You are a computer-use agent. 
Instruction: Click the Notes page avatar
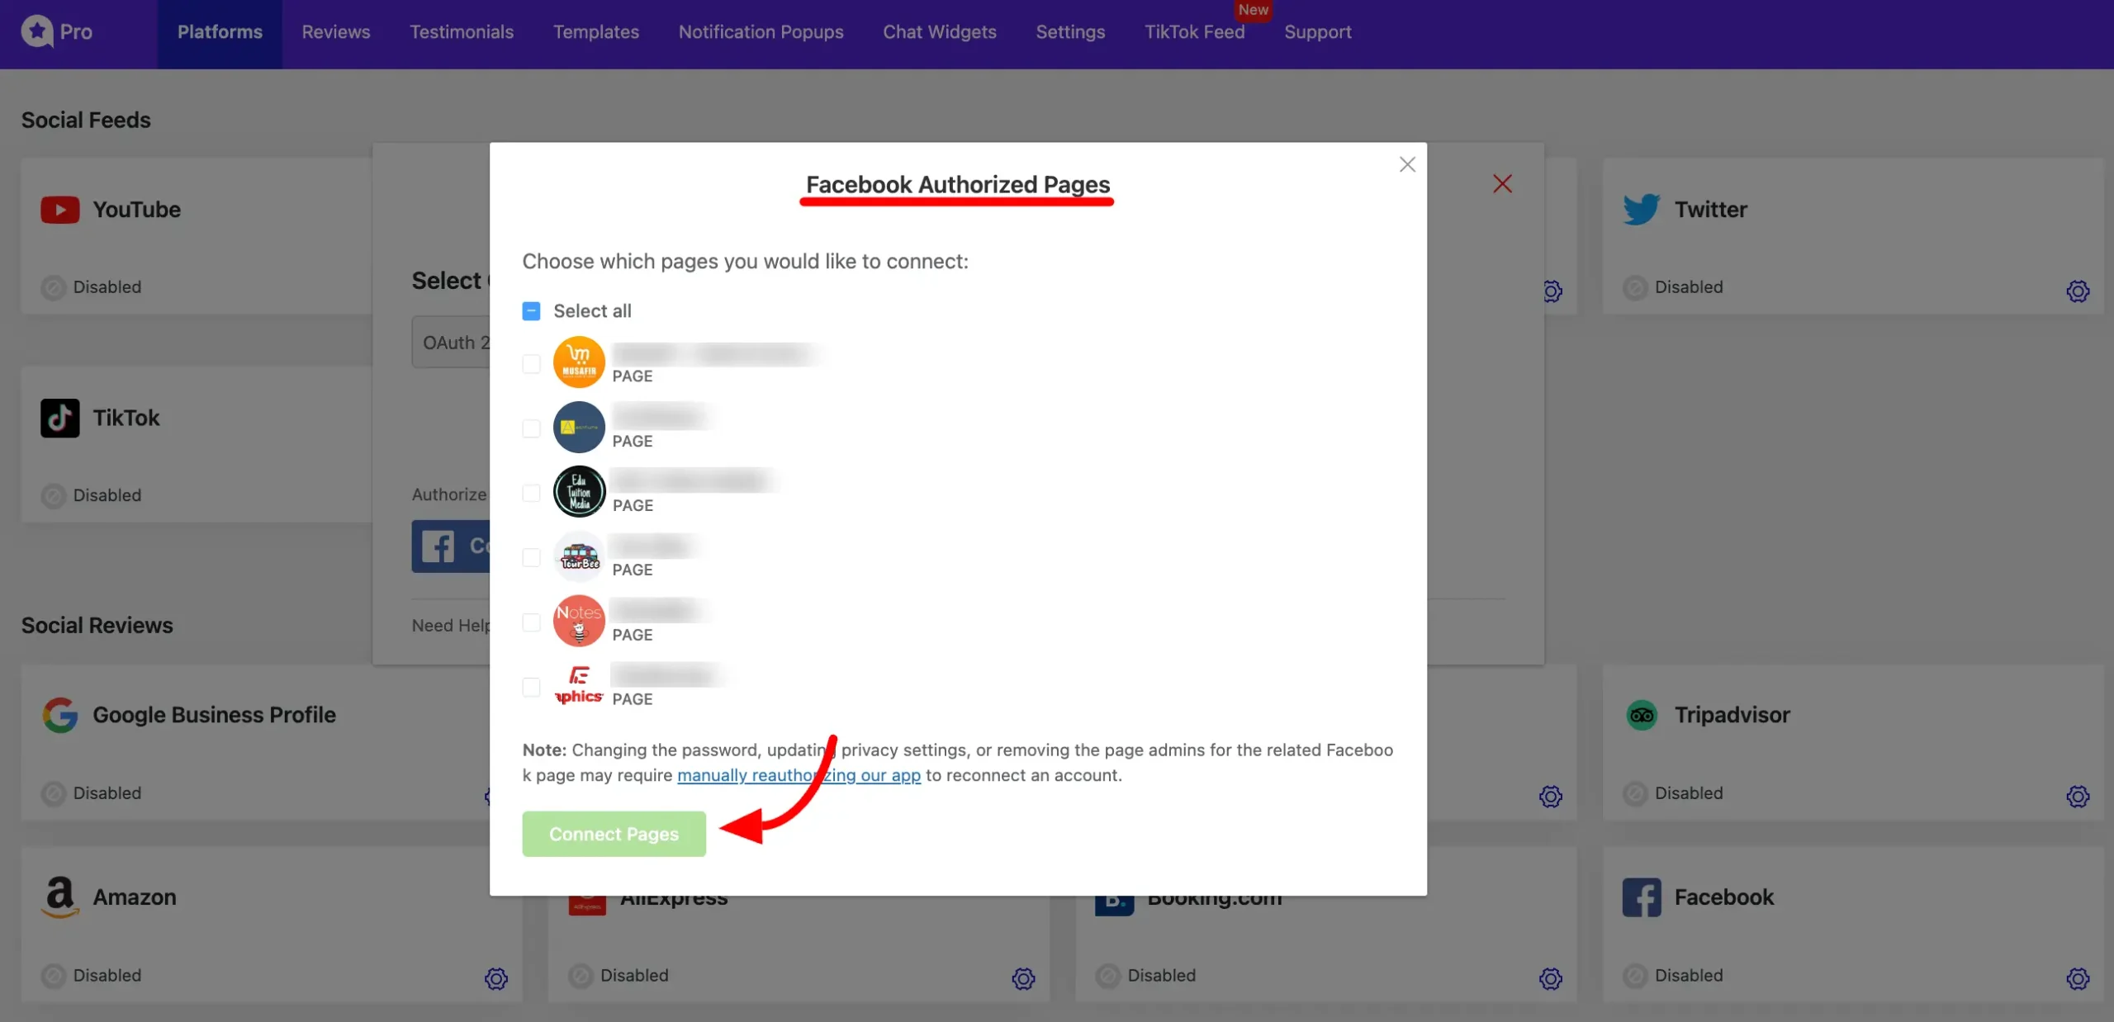point(579,621)
